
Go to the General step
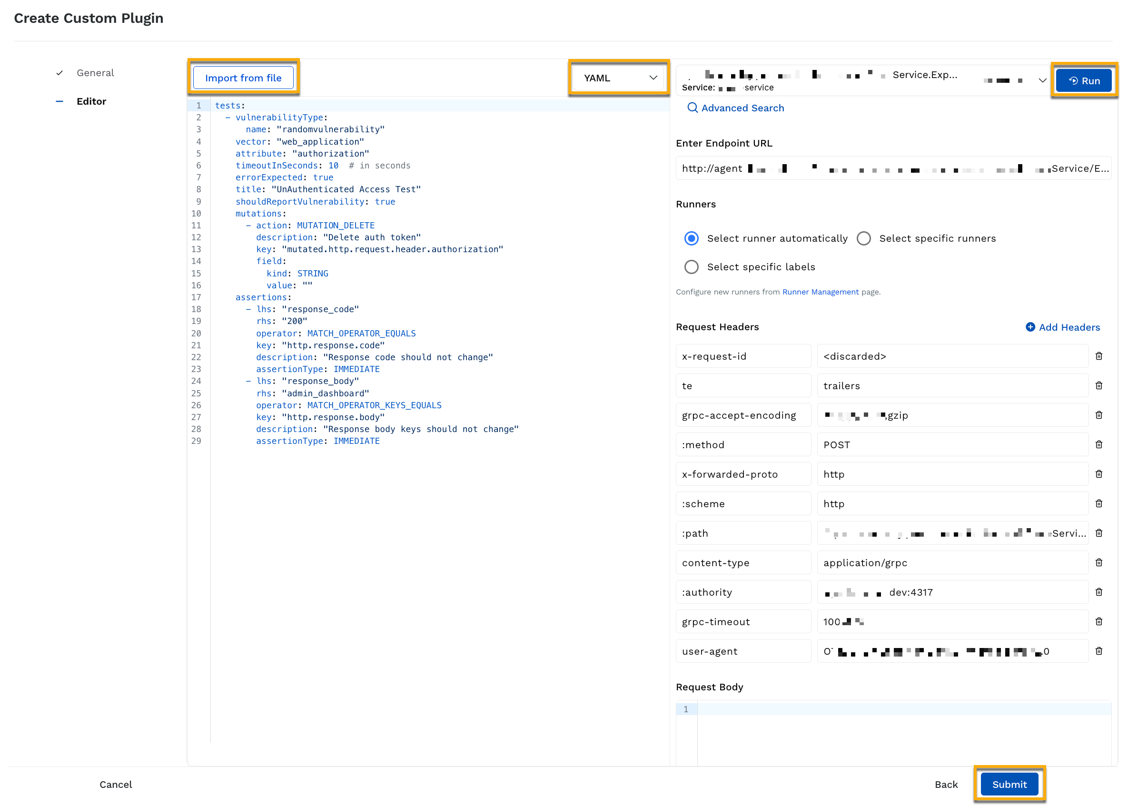[x=95, y=73]
